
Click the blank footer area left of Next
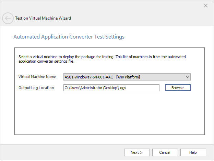[62, 152]
